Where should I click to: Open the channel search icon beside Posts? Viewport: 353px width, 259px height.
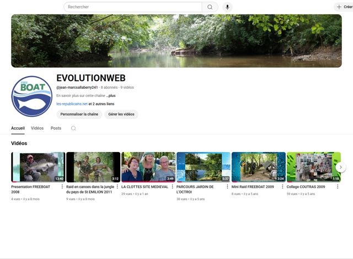pos(73,128)
